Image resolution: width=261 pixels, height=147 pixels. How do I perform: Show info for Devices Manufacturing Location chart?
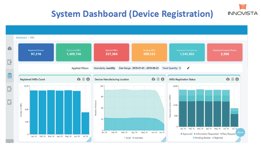point(163,79)
